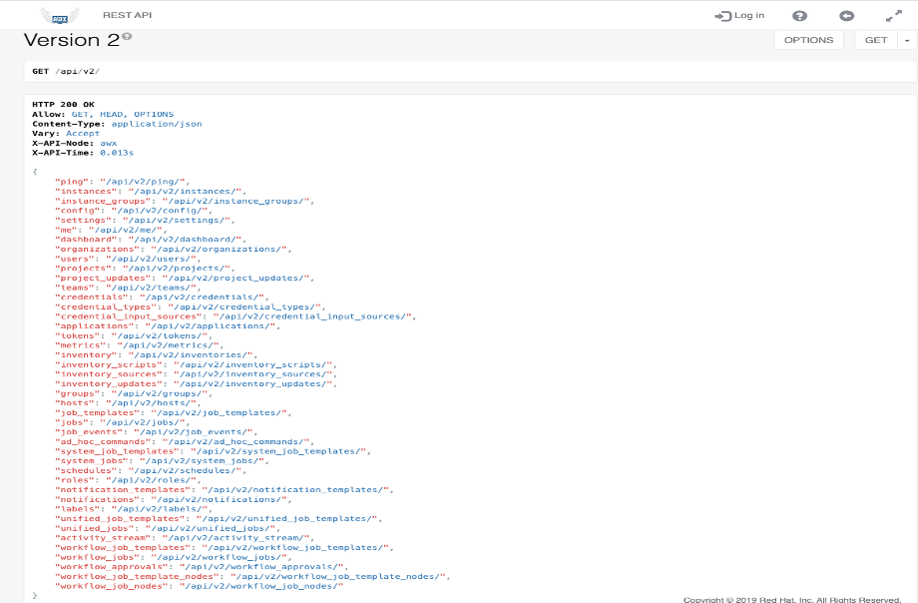Screen dimensions: 918x603
Task: Open the /api/v2/ad_hoc_commands/ link
Action: 235,441
